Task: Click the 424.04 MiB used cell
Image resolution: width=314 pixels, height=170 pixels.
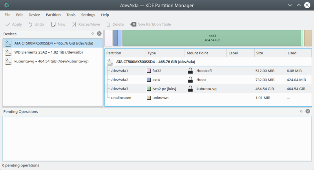Action: [x=296, y=80]
